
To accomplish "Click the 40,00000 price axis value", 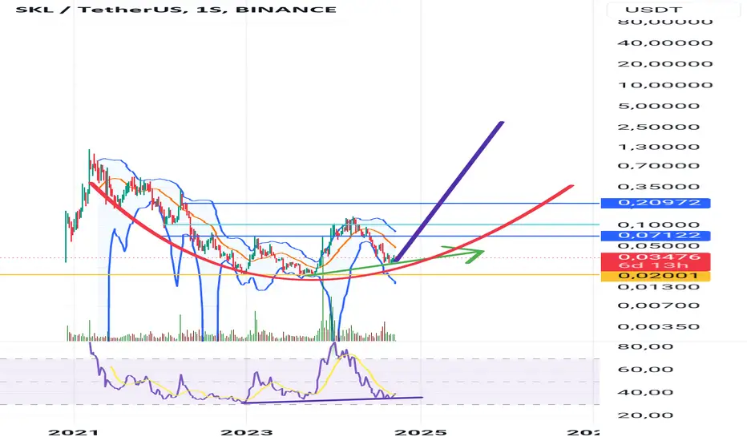I will 665,43.
